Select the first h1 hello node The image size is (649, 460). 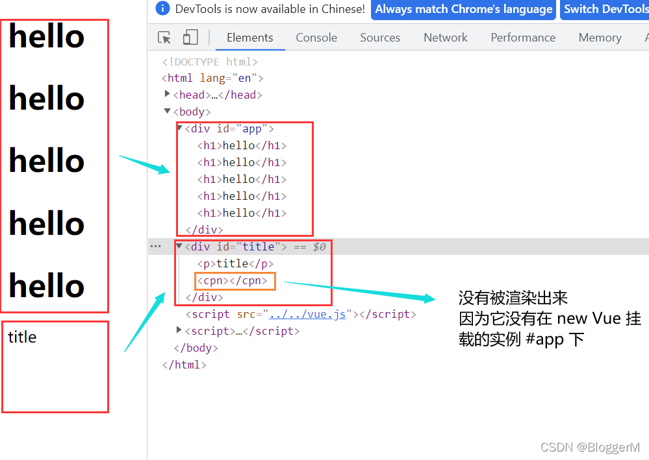242,145
